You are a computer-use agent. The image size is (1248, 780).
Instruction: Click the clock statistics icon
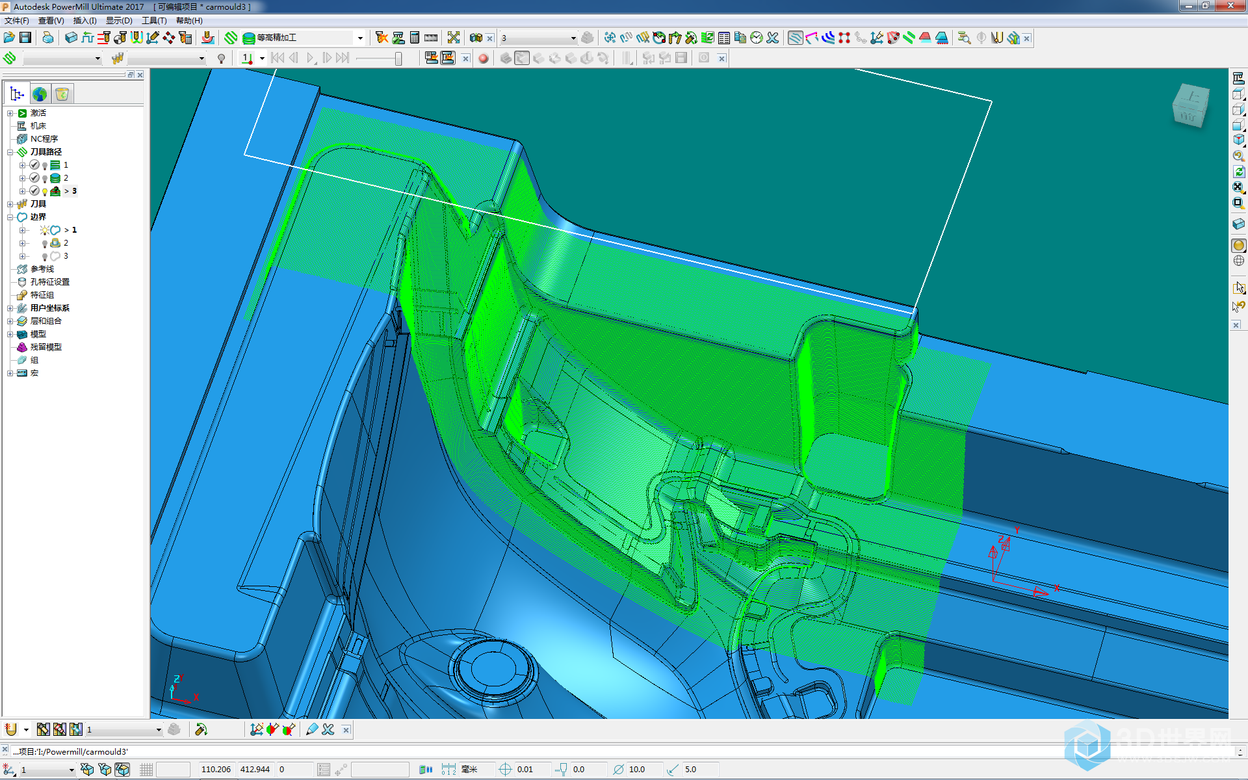(x=757, y=38)
